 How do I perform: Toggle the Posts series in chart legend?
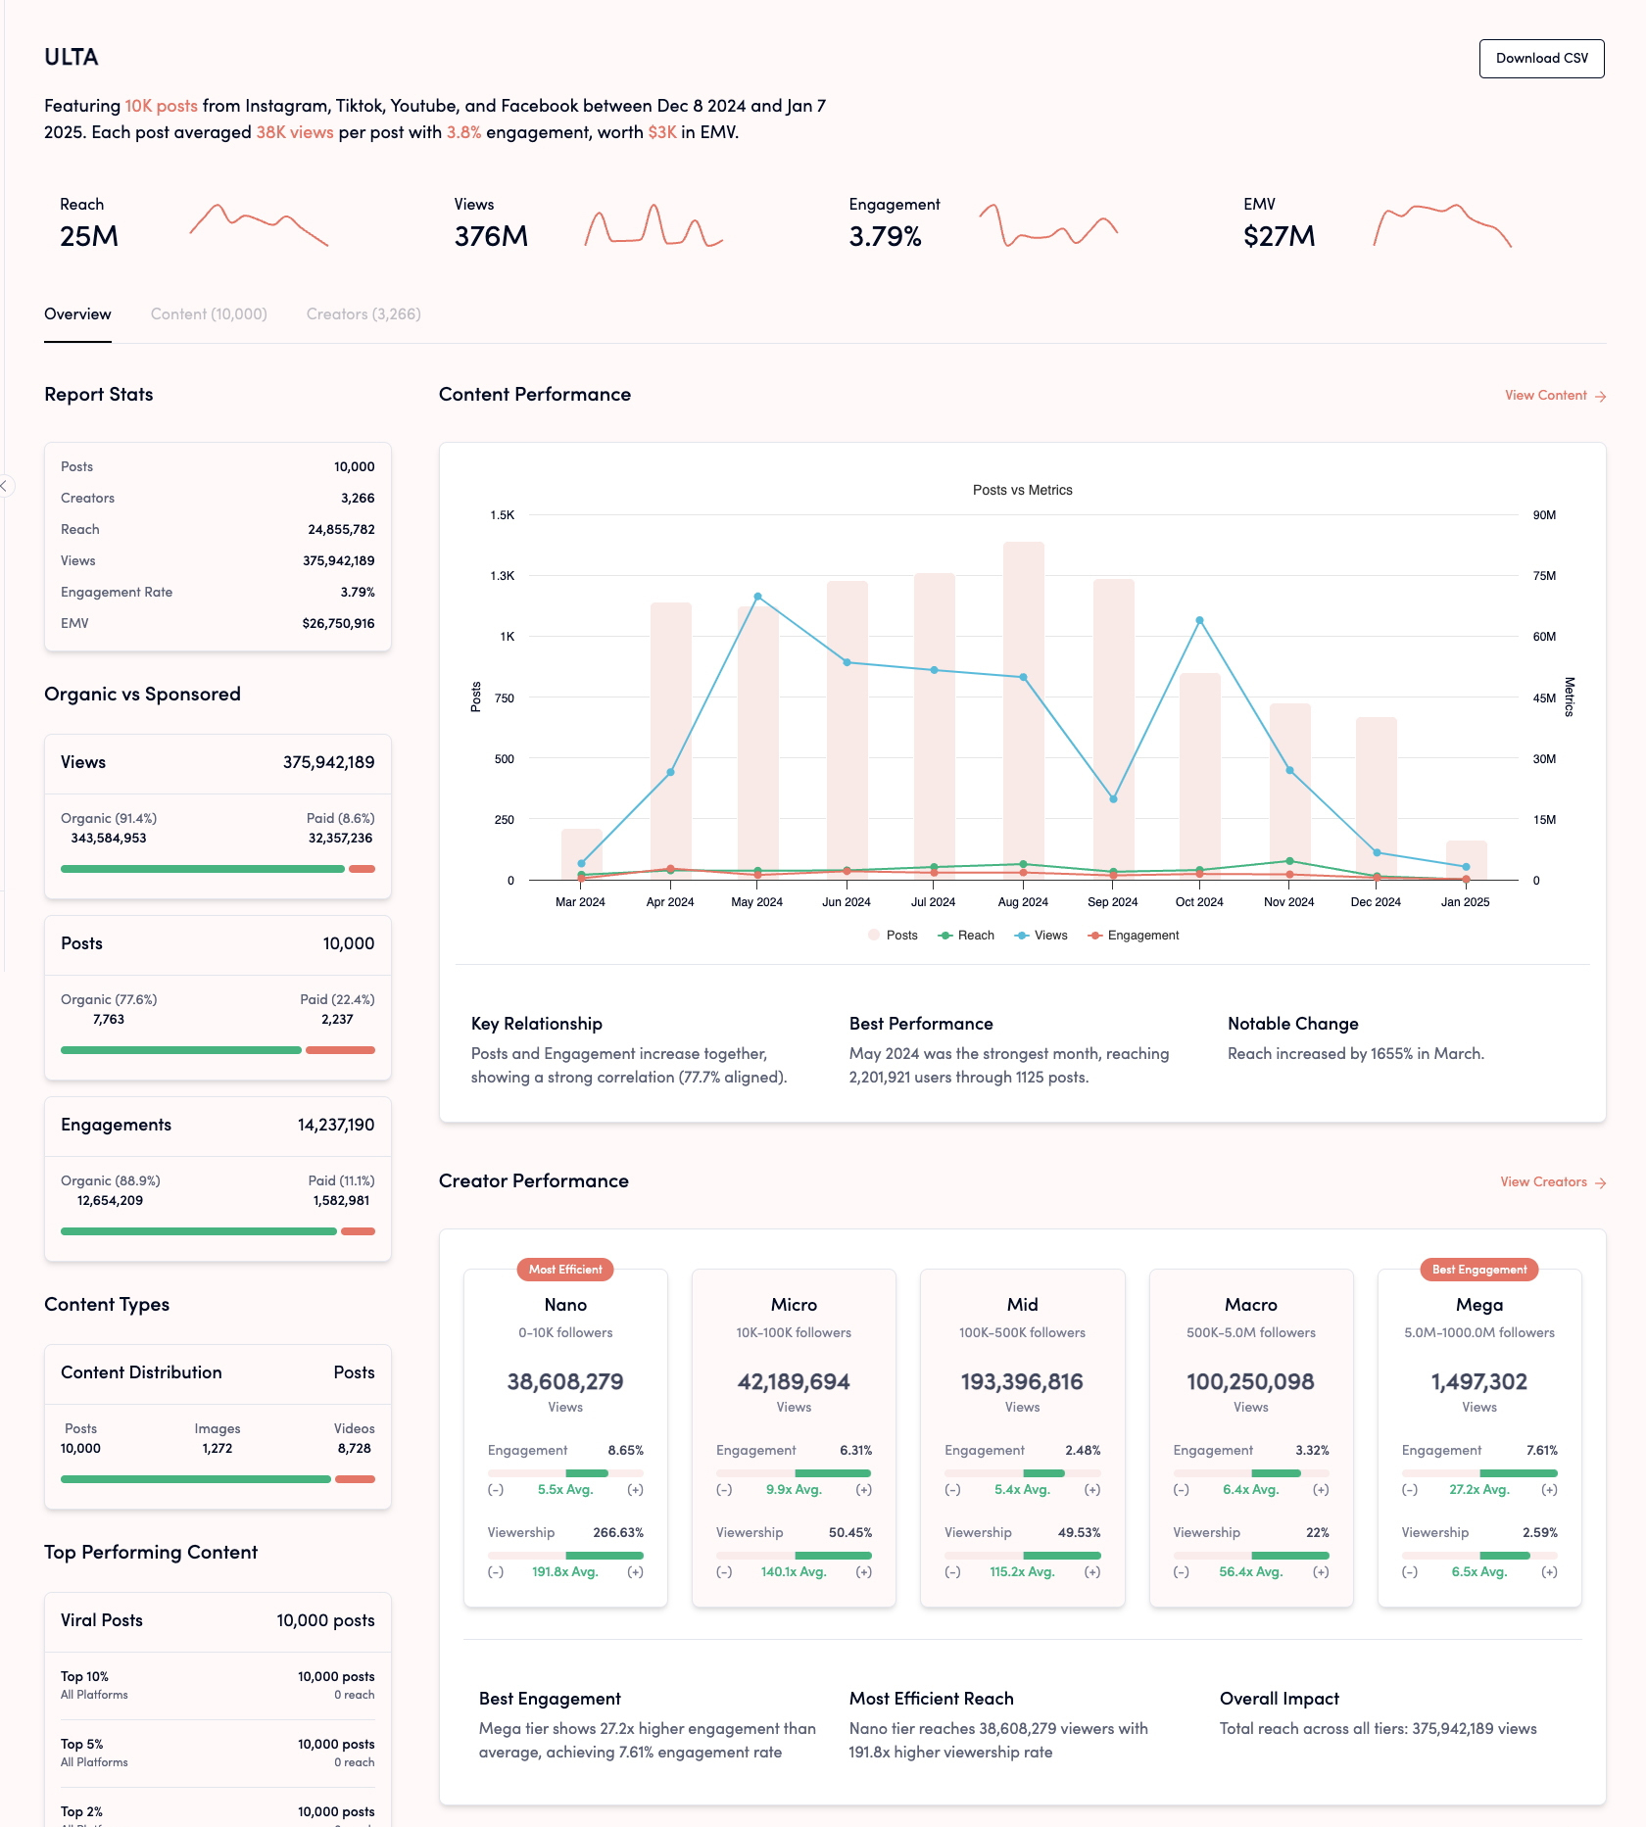pyautogui.click(x=893, y=936)
